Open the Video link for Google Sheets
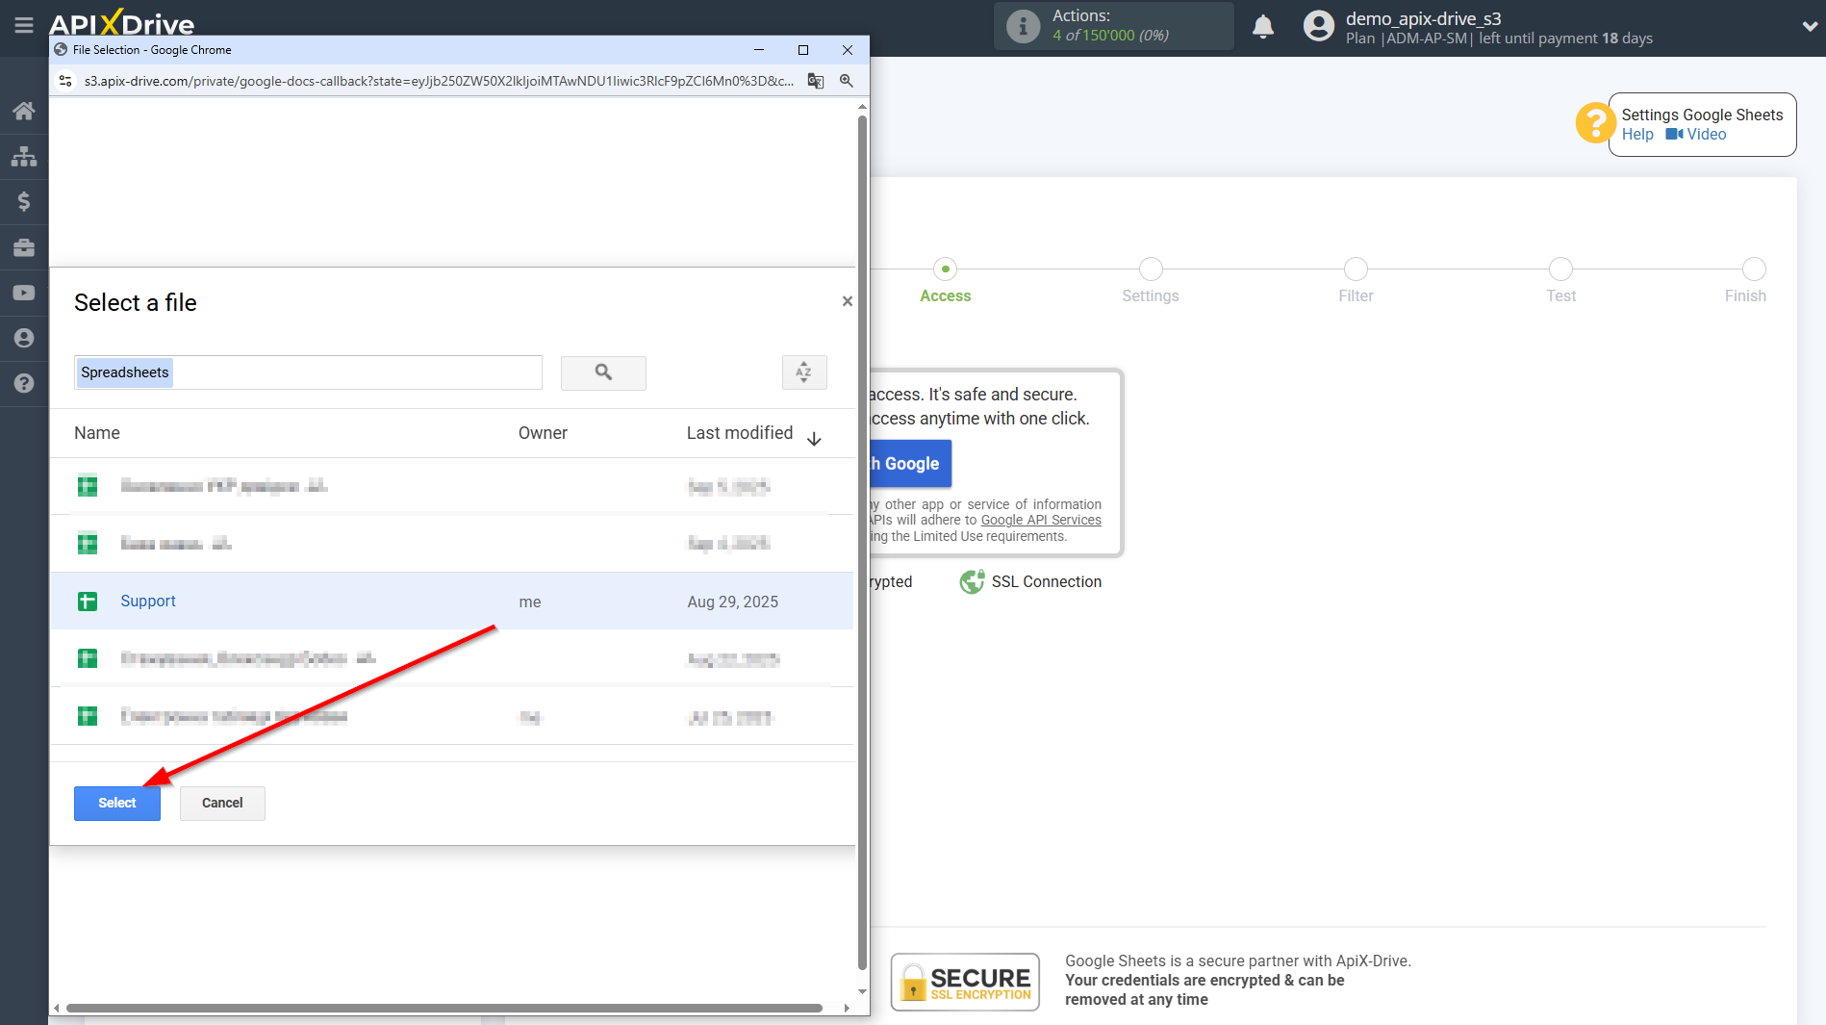Viewport: 1826px width, 1025px height. pyautogui.click(x=1696, y=135)
